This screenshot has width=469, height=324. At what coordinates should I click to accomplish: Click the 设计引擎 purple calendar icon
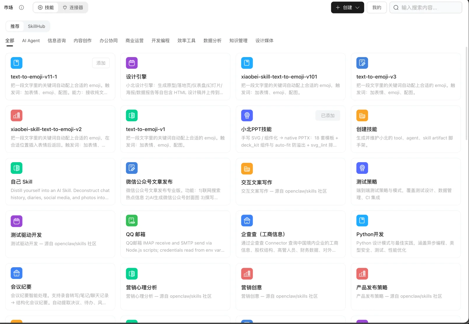coord(132,63)
